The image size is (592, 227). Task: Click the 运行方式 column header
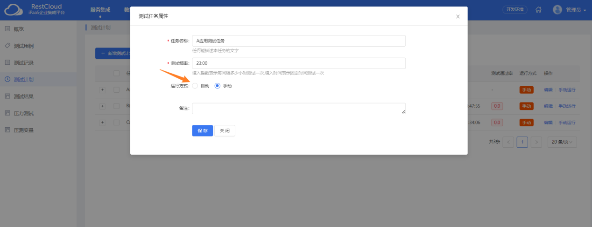pyautogui.click(x=528, y=74)
